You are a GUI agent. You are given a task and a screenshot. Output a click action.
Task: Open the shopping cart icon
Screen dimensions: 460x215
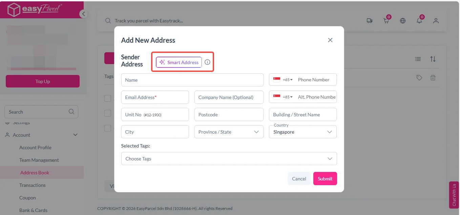pyautogui.click(x=386, y=21)
